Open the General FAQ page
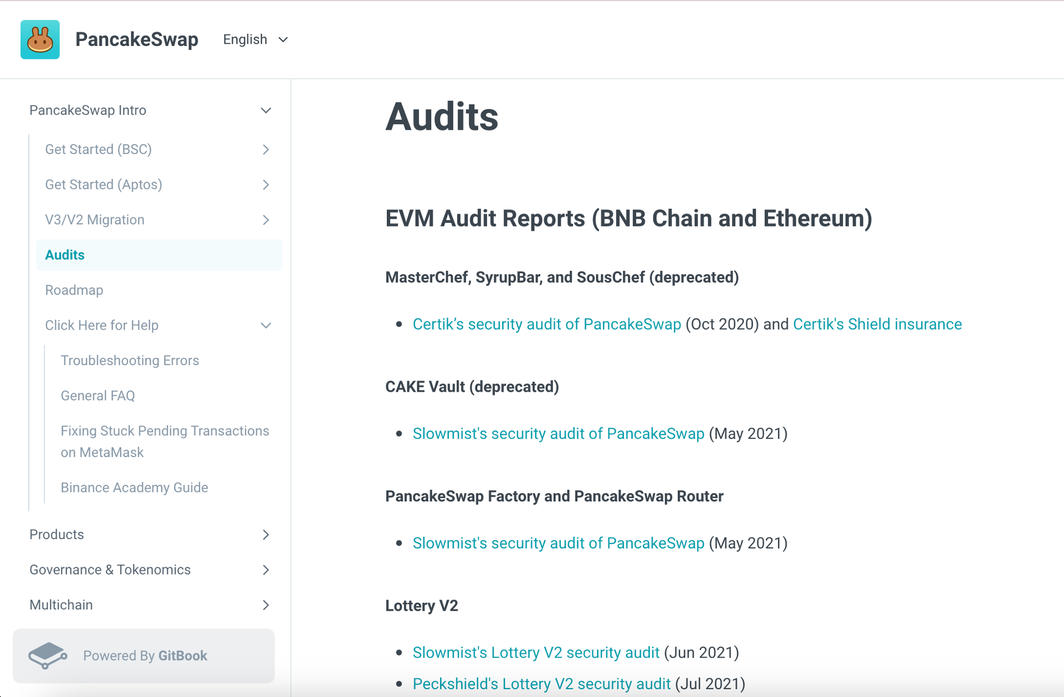Image resolution: width=1064 pixels, height=697 pixels. tap(98, 396)
